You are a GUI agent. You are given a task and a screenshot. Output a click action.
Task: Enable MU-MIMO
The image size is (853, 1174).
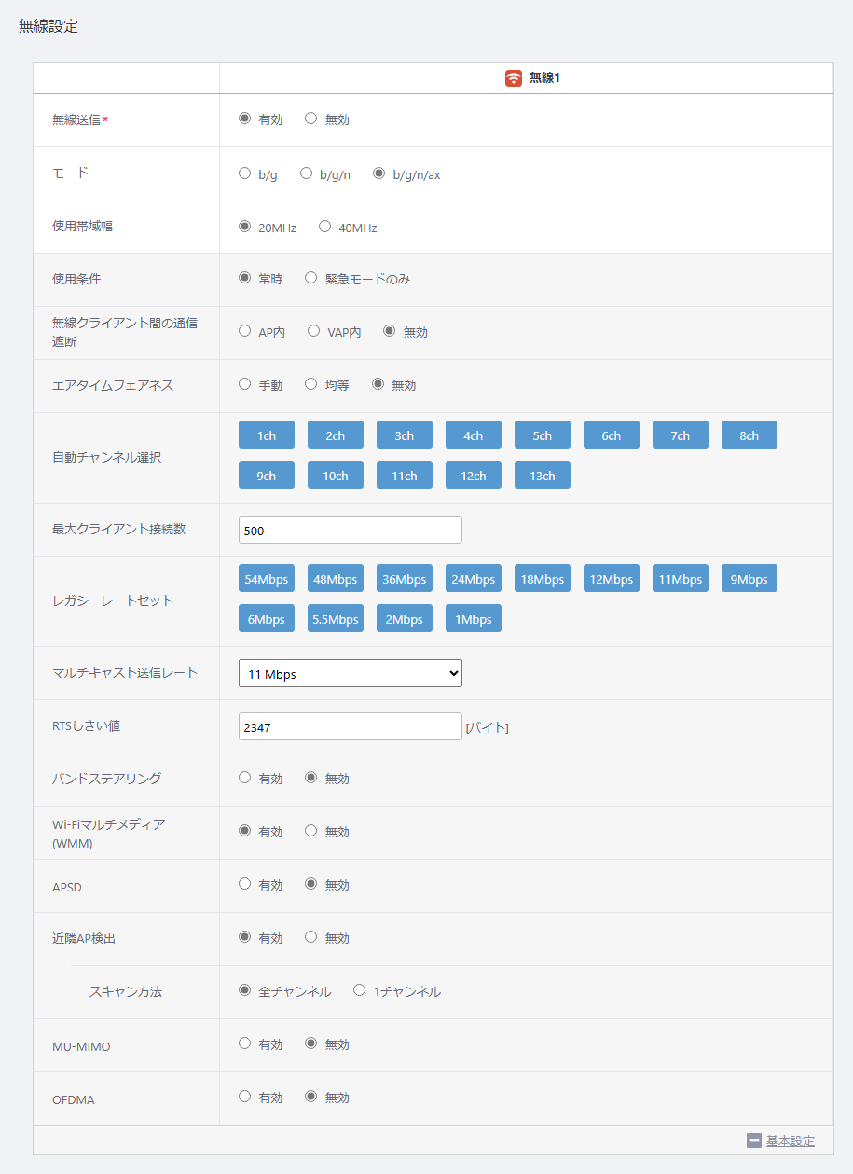tap(245, 1043)
